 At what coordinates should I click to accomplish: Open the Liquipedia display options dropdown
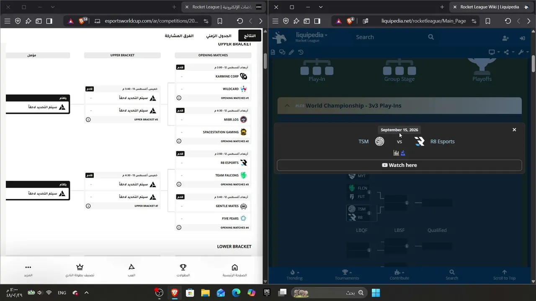point(494,52)
